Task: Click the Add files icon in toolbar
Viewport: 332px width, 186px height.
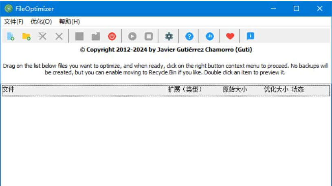Action: pos(10,36)
